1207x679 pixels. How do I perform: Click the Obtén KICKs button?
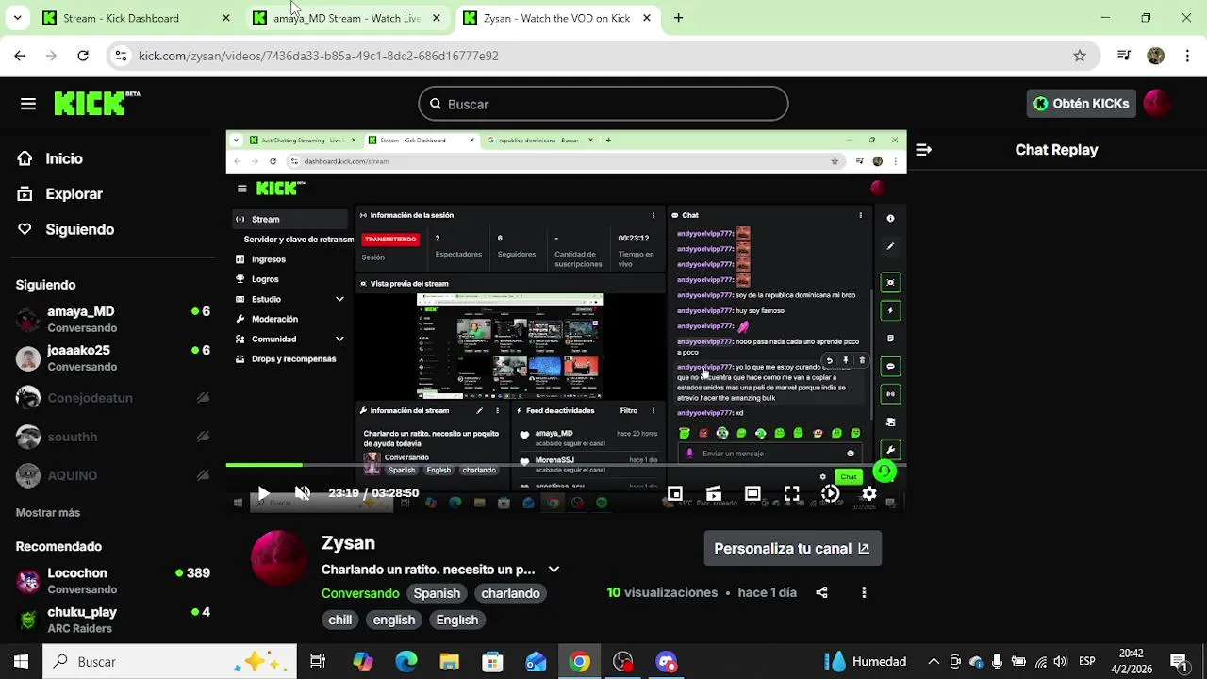tap(1081, 104)
